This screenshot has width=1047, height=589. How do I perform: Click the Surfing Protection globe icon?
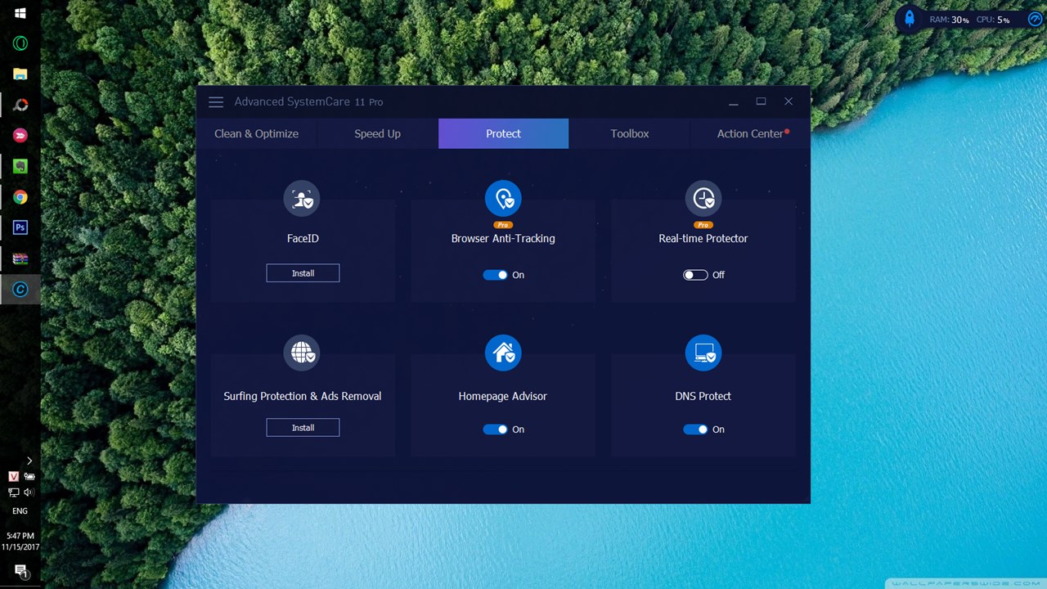click(302, 353)
